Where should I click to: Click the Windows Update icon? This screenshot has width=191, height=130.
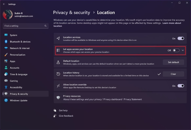(x=6, y=101)
